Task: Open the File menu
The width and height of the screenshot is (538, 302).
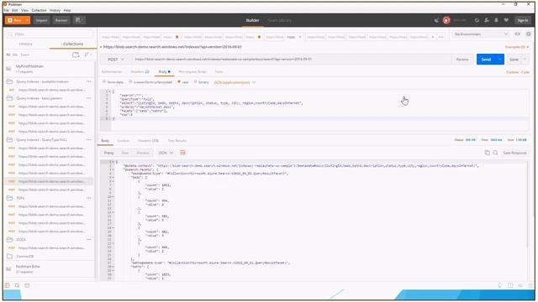Action: [x=7, y=10]
